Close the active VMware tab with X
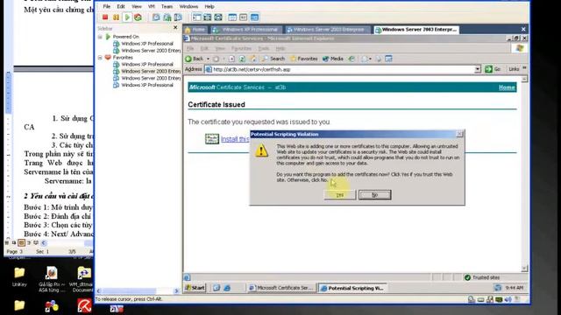 523,29
